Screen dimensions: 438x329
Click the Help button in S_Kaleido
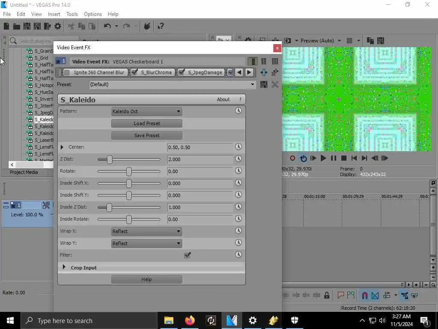point(147,279)
